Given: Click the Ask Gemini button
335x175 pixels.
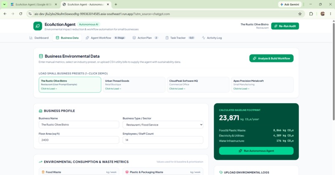Looking at the screenshot, I should click(290, 4).
